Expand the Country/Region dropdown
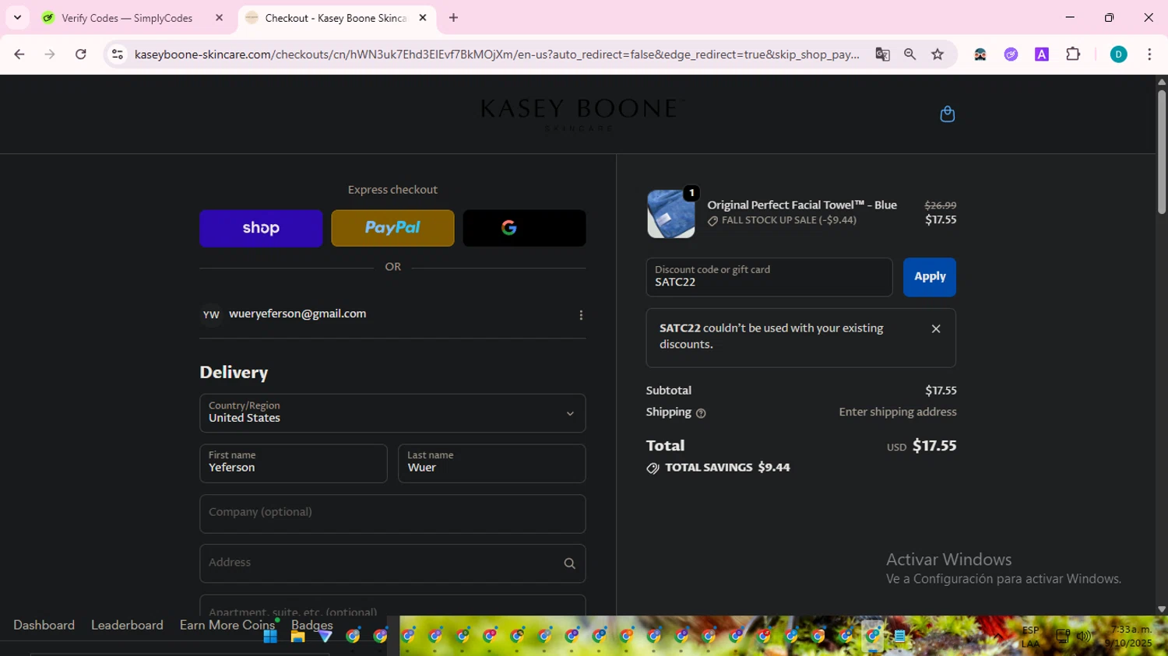The image size is (1168, 656). [x=392, y=413]
